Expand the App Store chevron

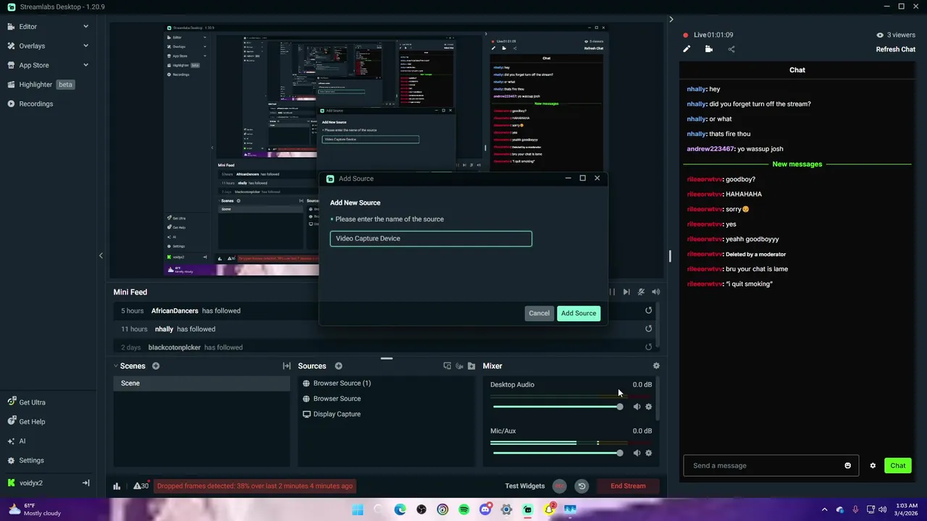point(85,65)
